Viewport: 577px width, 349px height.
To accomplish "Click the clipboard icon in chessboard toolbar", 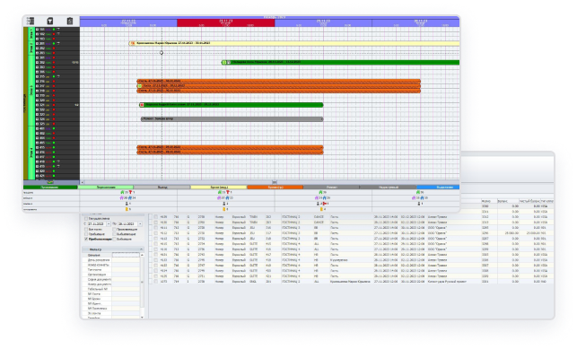I will (x=70, y=21).
